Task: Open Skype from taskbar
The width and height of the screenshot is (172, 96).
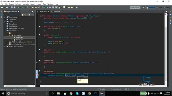Action: (x=77, y=94)
